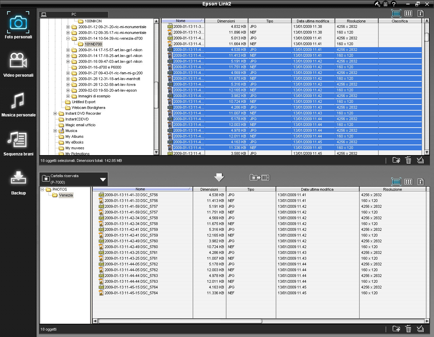Select the 100NIKON folder
The image size is (434, 337).
[x=93, y=21]
